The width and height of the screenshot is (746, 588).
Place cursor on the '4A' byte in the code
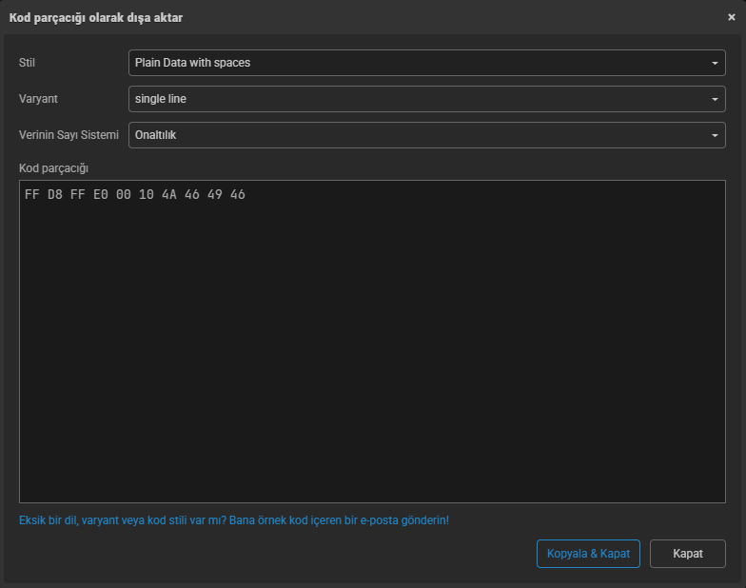tap(169, 195)
